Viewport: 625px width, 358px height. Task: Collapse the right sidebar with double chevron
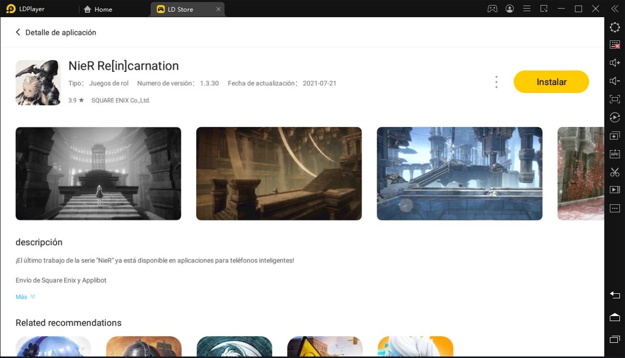coord(614,9)
